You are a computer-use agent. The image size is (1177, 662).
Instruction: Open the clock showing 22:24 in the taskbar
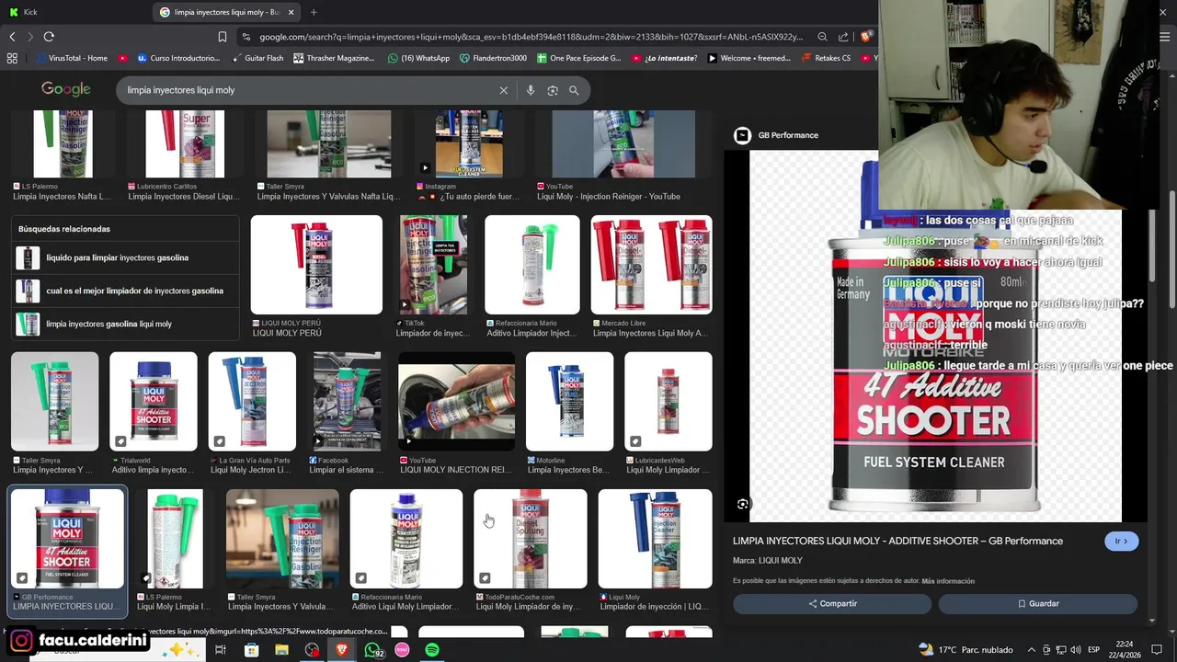coord(1124,650)
